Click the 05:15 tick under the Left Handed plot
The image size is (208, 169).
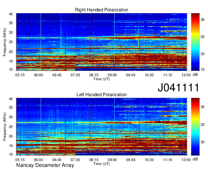(20, 160)
